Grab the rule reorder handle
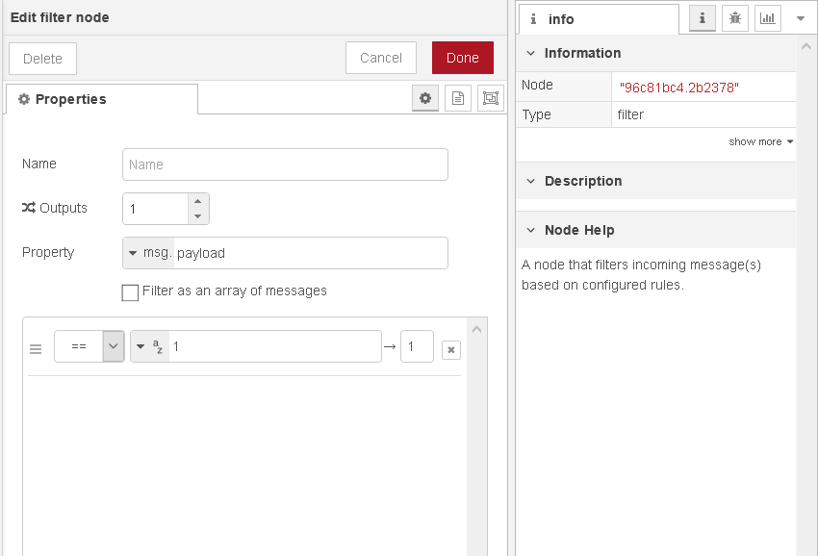Screen dimensions: 818x556 click(36, 350)
